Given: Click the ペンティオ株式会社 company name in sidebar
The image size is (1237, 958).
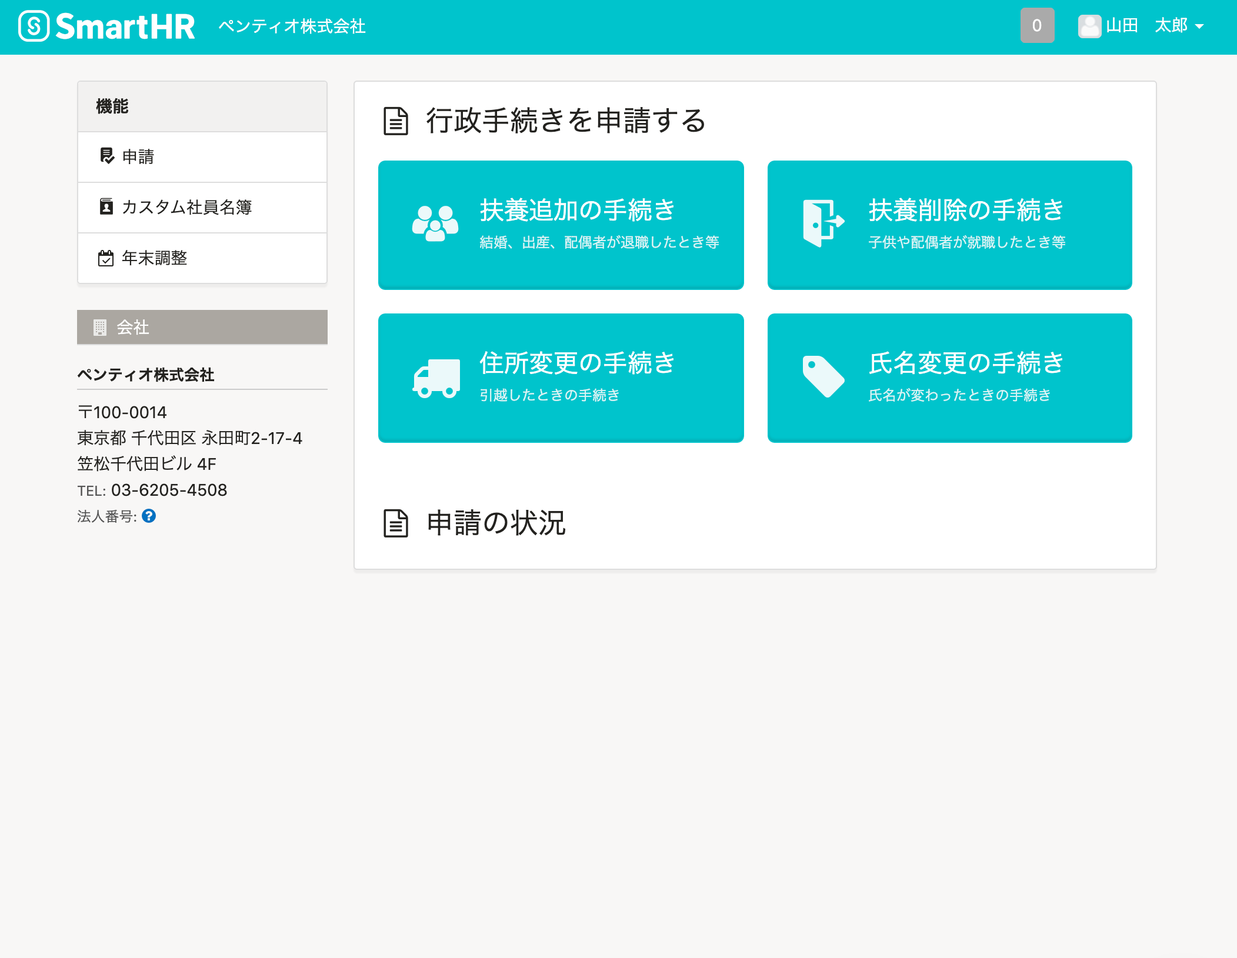Looking at the screenshot, I should tap(146, 375).
